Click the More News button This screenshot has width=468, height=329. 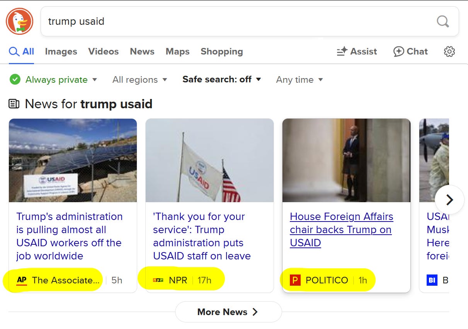click(x=228, y=312)
